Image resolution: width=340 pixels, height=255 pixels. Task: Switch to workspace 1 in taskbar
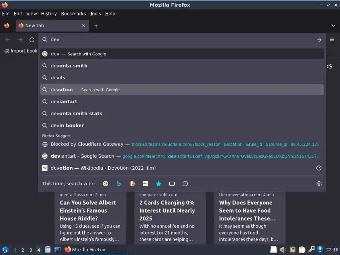(15, 250)
